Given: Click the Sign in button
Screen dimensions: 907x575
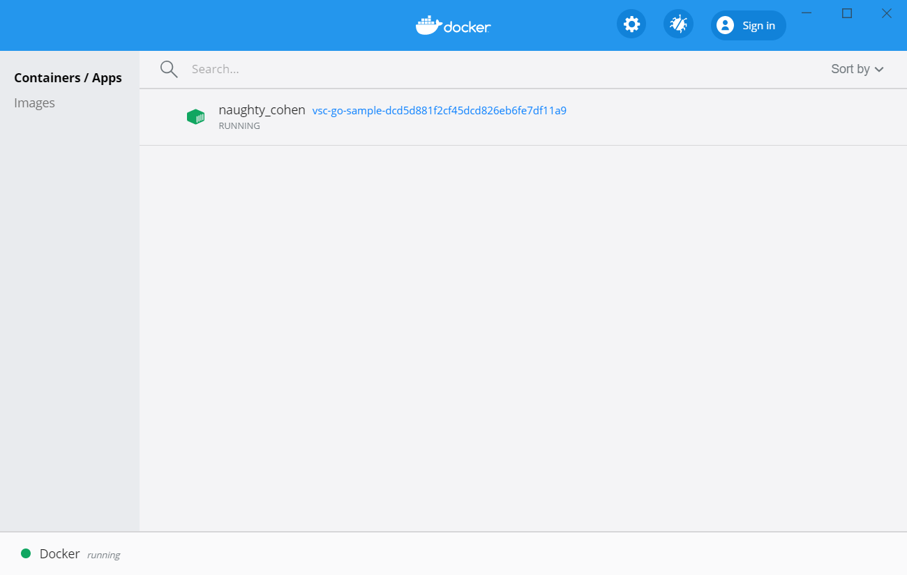Looking at the screenshot, I should click(x=748, y=25).
